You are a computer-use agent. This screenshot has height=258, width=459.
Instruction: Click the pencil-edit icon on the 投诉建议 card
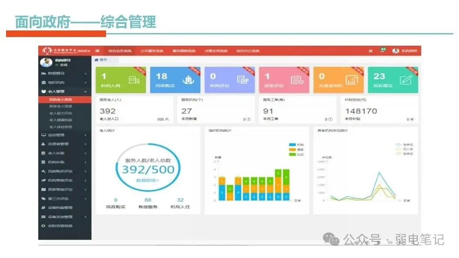pos(406,80)
